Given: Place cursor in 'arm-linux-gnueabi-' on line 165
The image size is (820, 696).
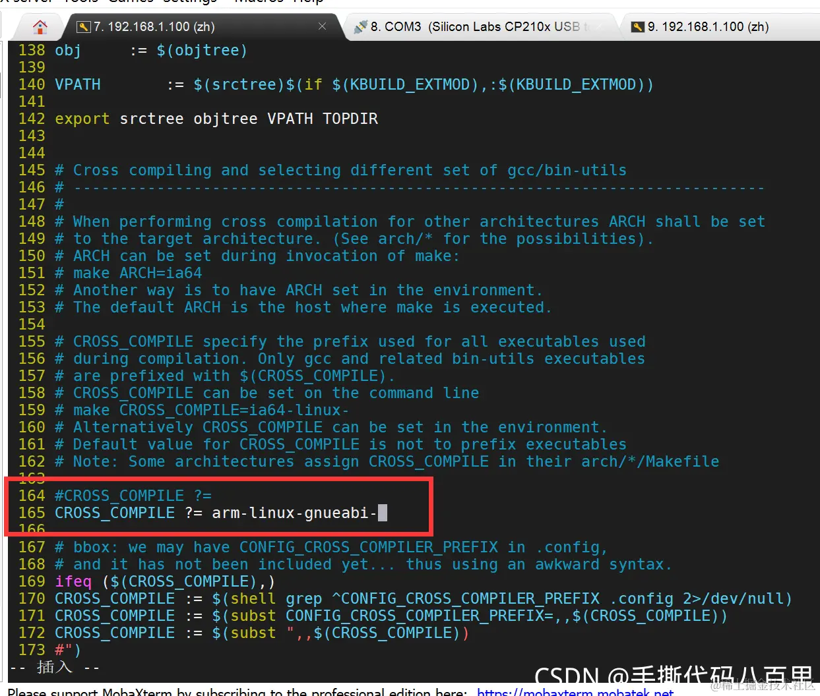Looking at the screenshot, I should point(294,513).
